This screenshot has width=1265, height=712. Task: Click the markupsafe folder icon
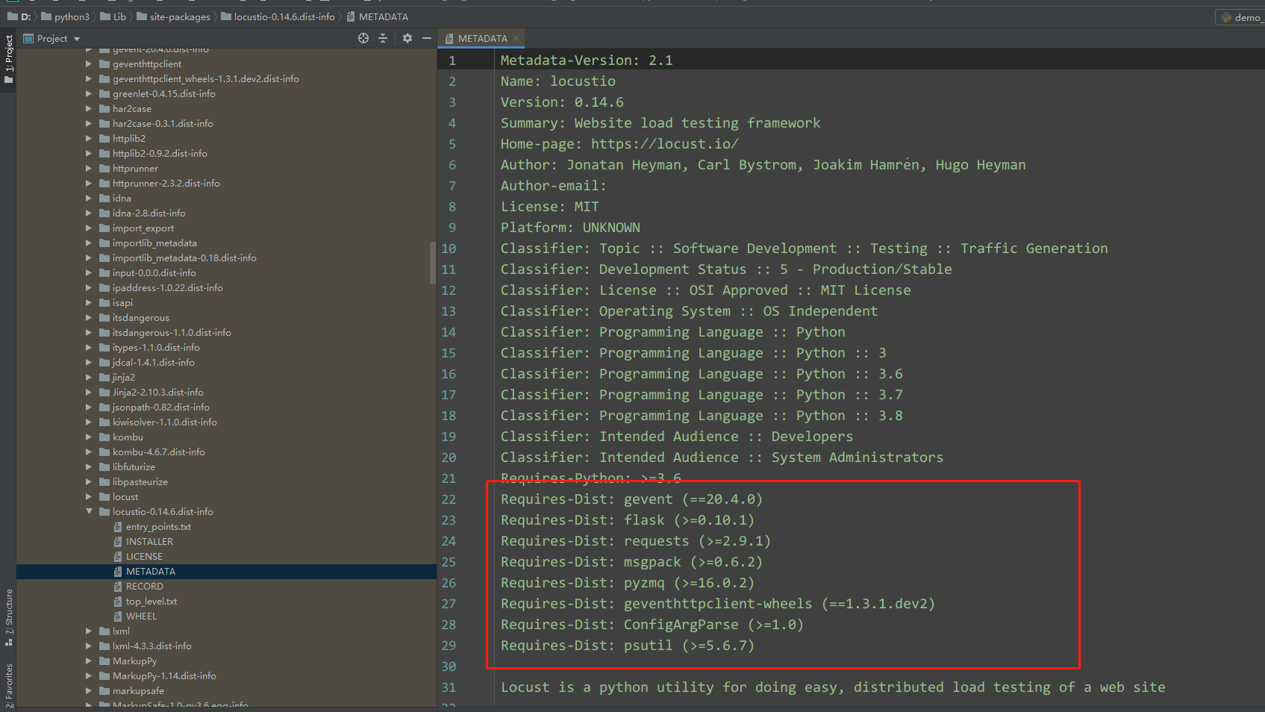tap(104, 690)
